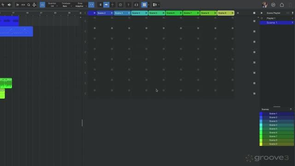
Task: Click the Scene Playlist title
Action: click(273, 13)
